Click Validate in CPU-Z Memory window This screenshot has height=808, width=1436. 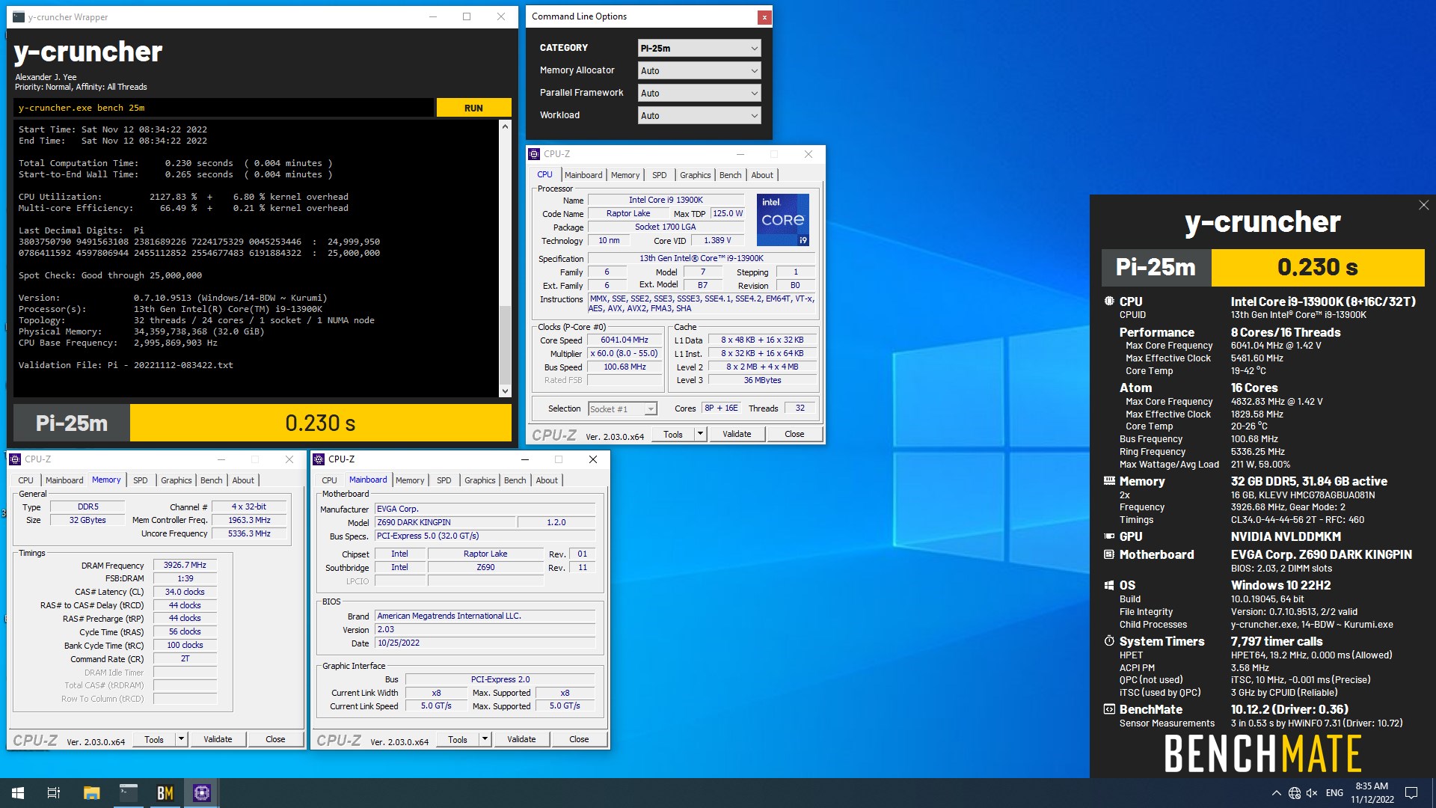(218, 739)
